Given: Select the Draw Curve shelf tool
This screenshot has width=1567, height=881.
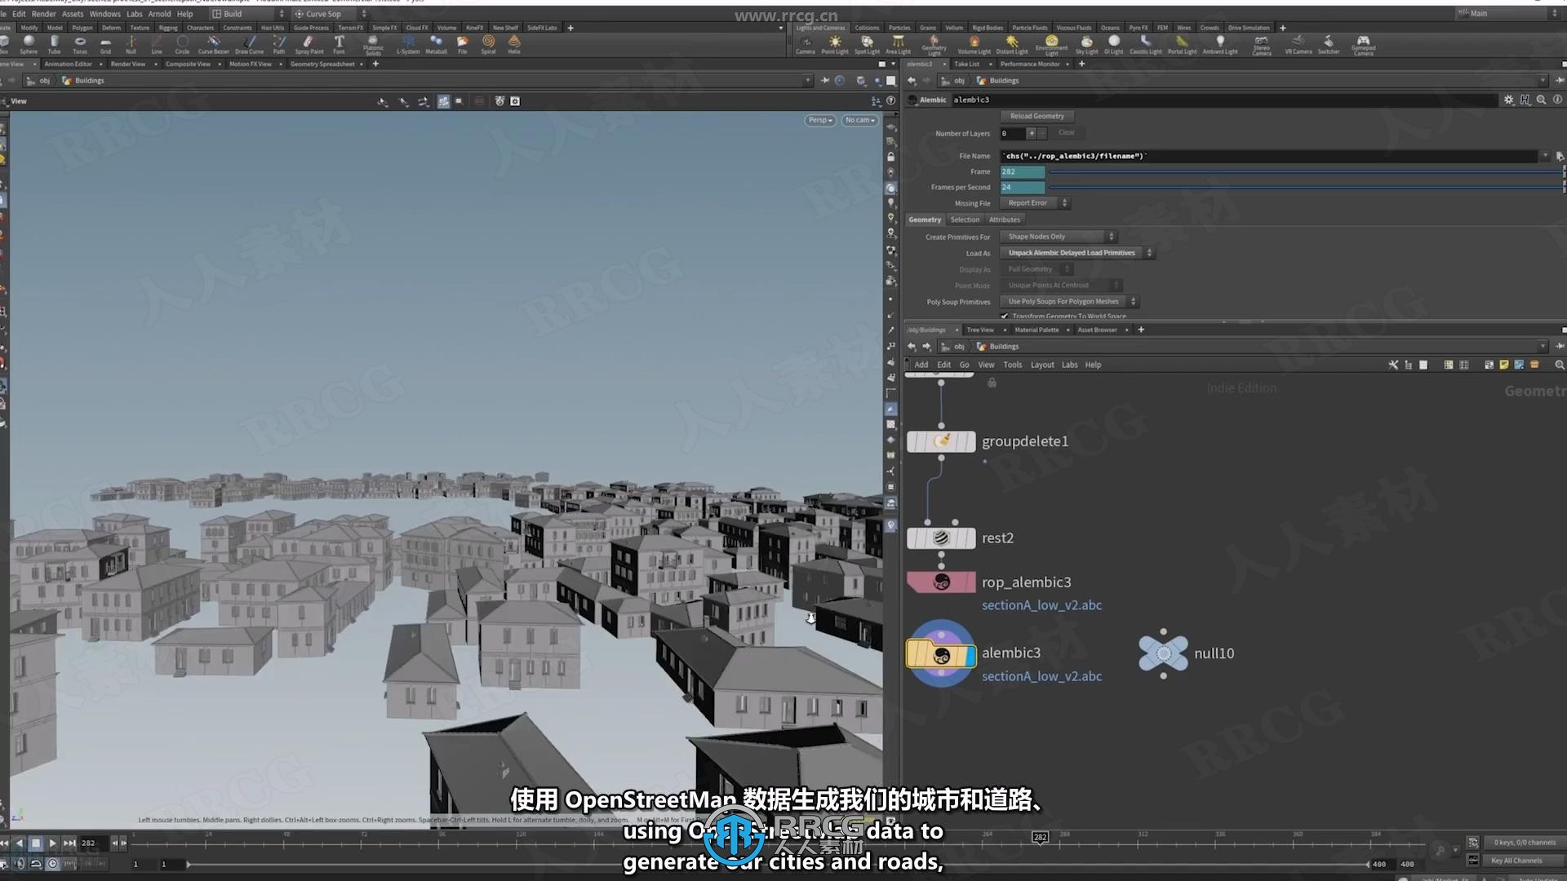Looking at the screenshot, I should pyautogui.click(x=250, y=44).
